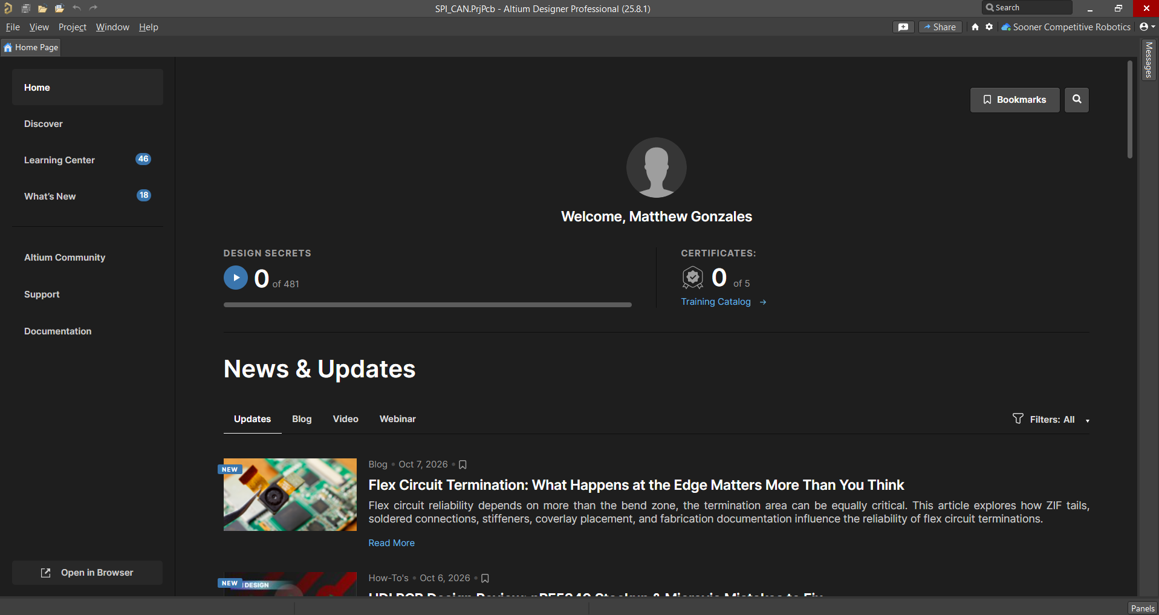Select the Updates news tab
The height and width of the screenshot is (615, 1159).
point(252,419)
